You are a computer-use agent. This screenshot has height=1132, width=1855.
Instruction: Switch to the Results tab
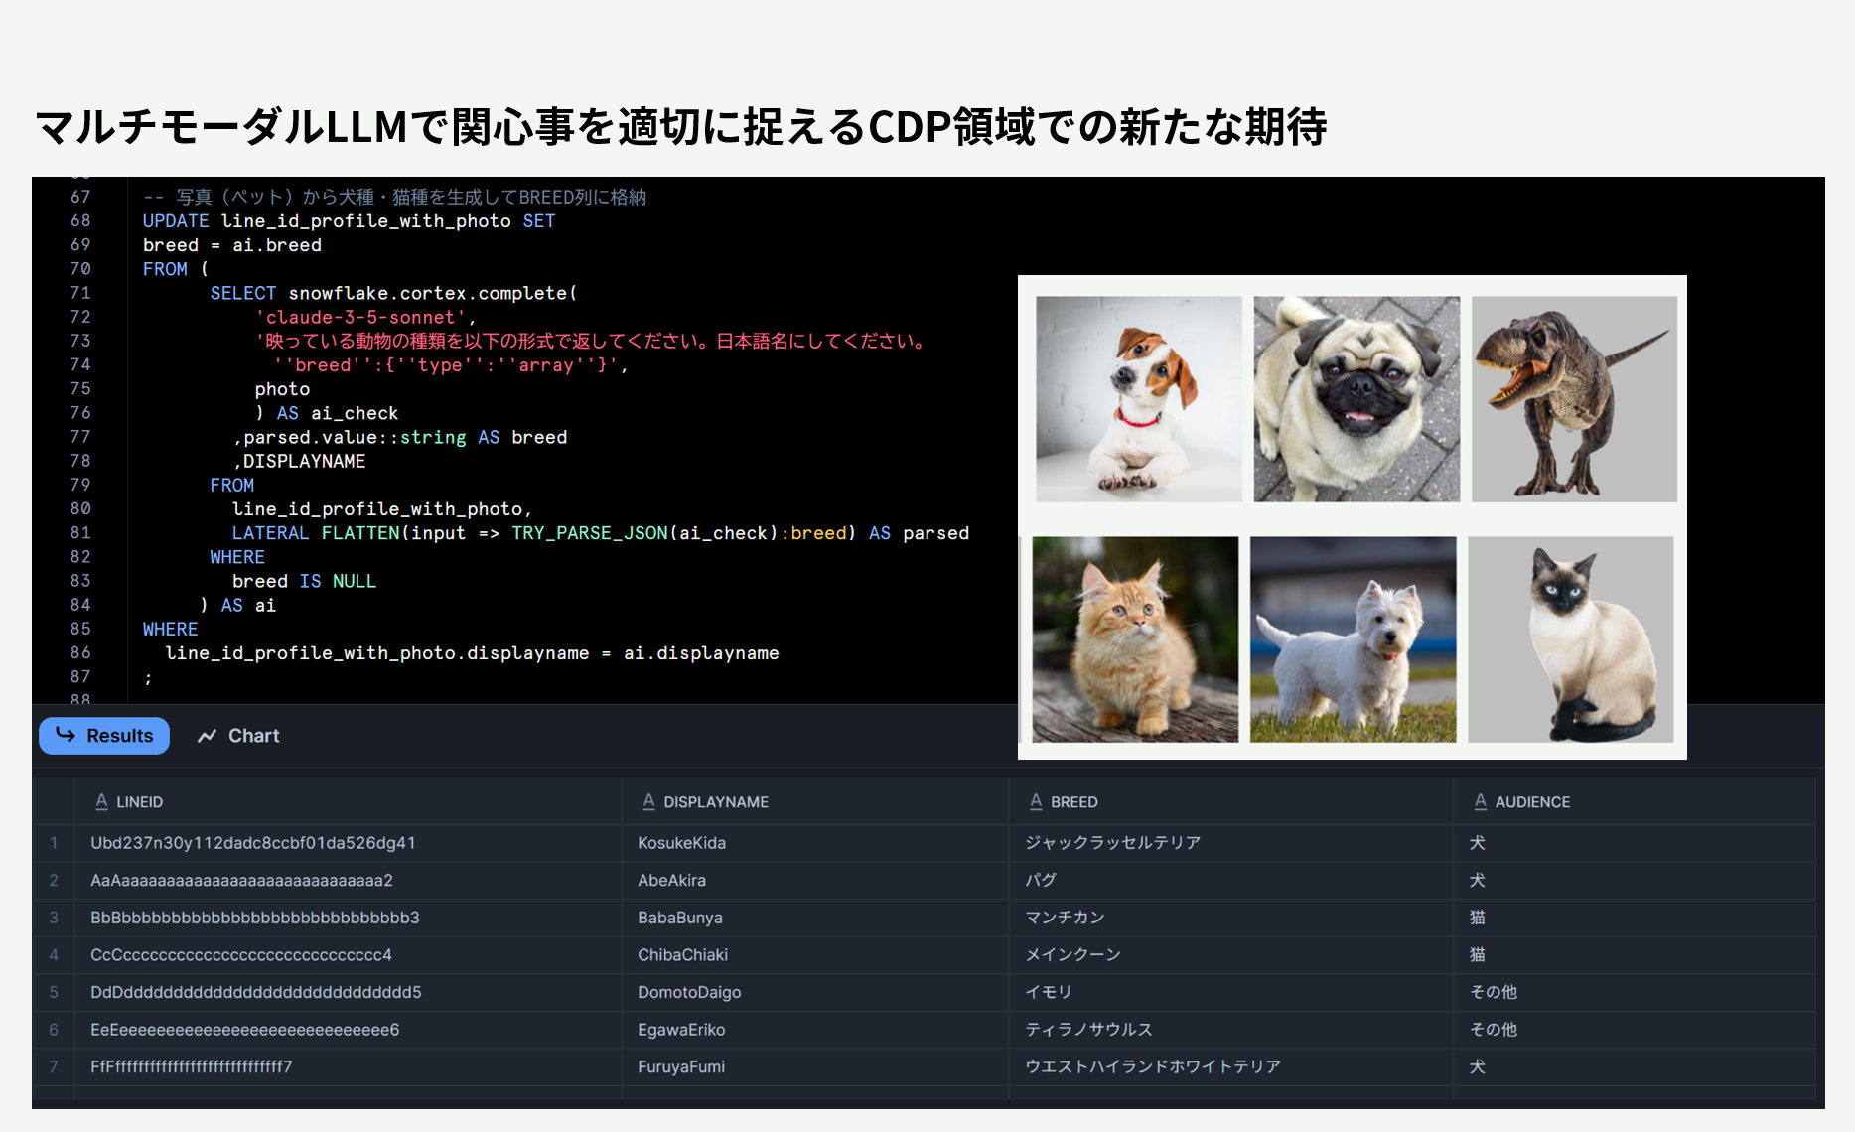104,736
